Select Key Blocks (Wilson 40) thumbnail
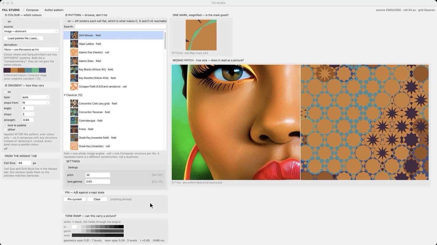This screenshot has width=437, height=245. click(74, 69)
